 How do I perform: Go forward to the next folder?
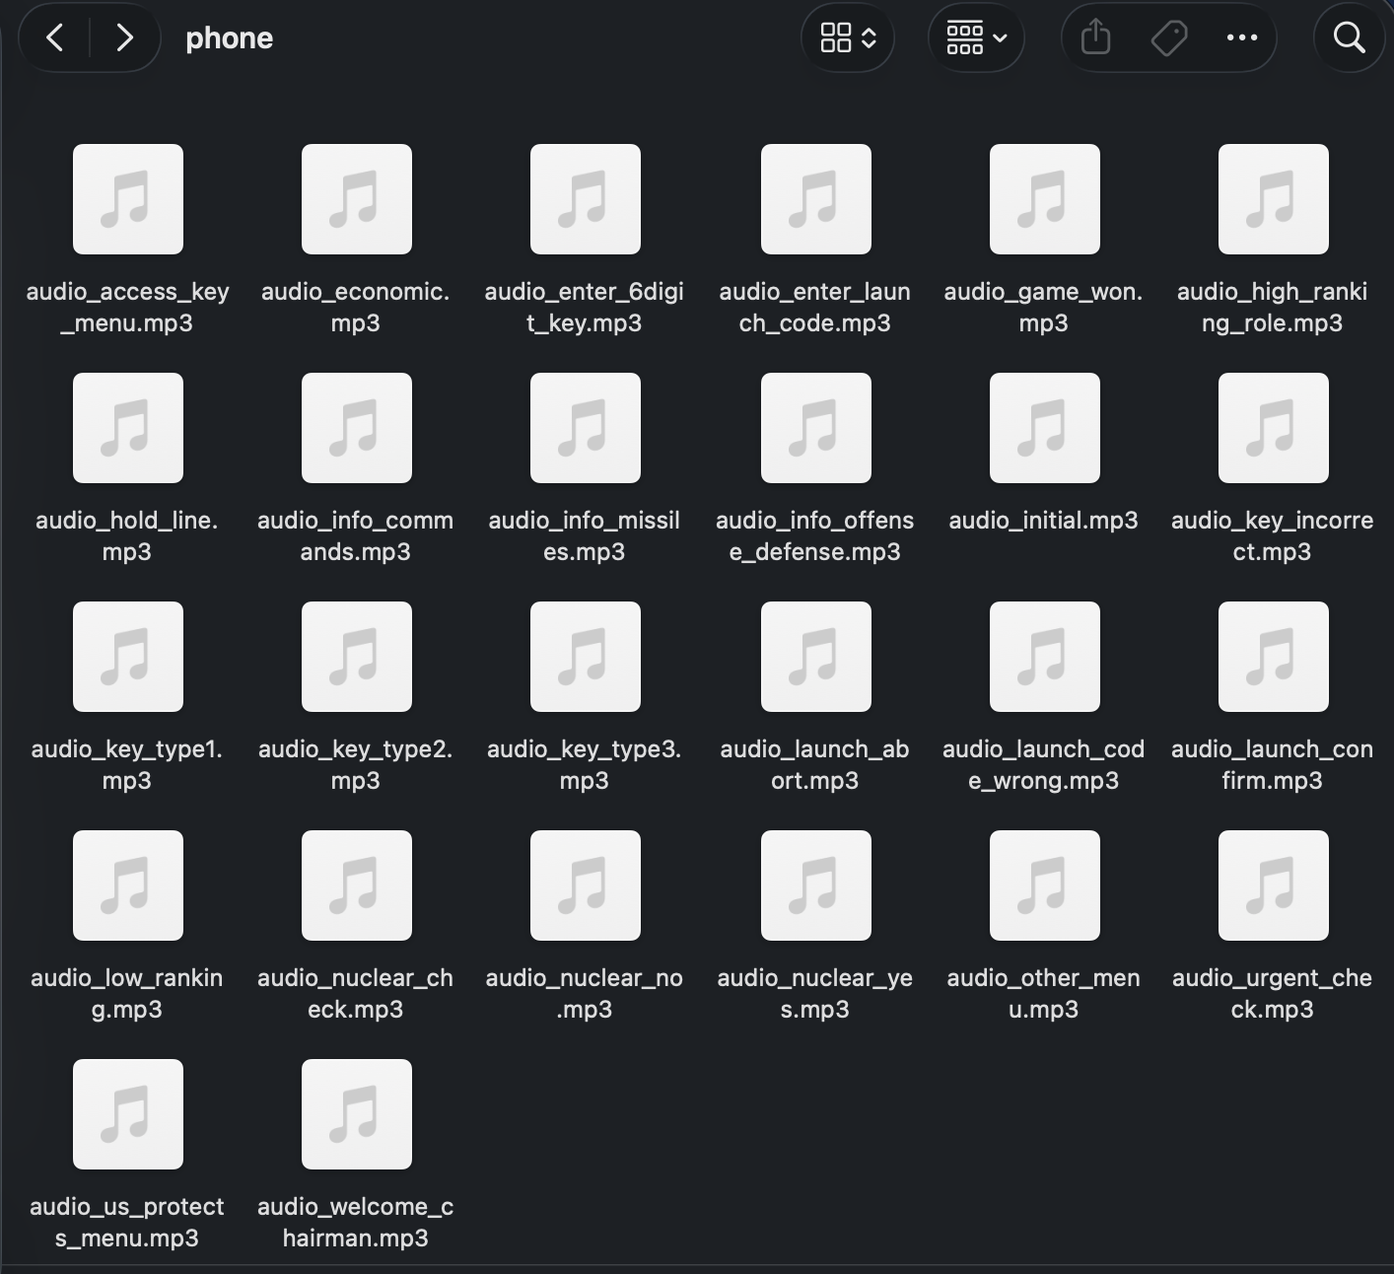[124, 38]
